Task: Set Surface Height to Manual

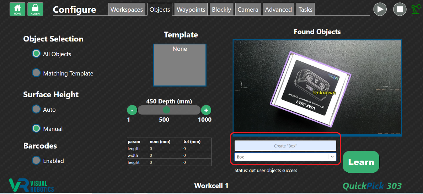Action: (36, 128)
